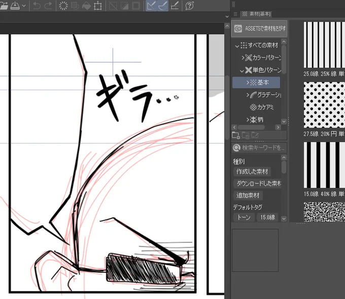The height and width of the screenshot is (299, 345).
Task: Toggle the 15.0線 default tag
Action: (x=267, y=217)
